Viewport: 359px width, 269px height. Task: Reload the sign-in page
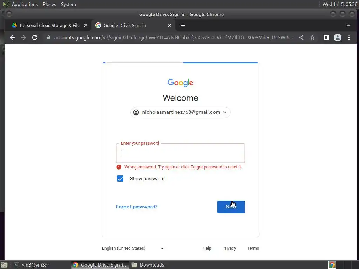(35, 37)
